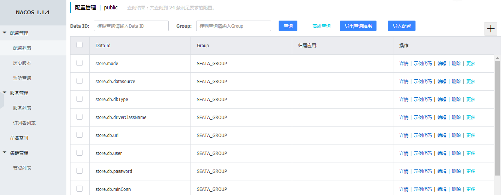Click the 导出查询结果 button
This screenshot has width=504, height=195.
[358, 26]
